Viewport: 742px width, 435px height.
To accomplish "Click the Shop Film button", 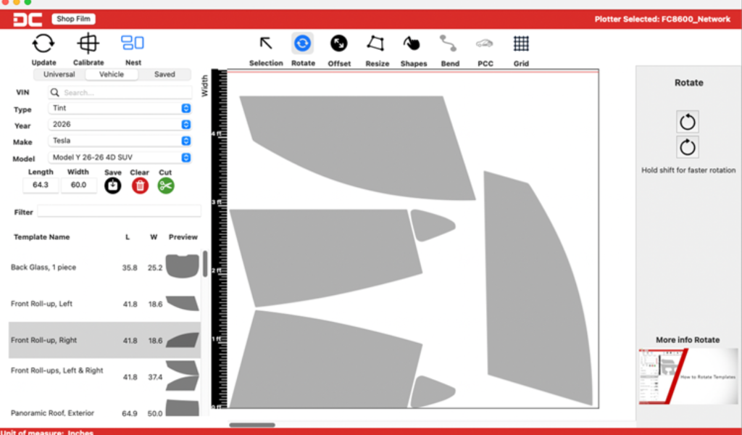I will tap(73, 19).
